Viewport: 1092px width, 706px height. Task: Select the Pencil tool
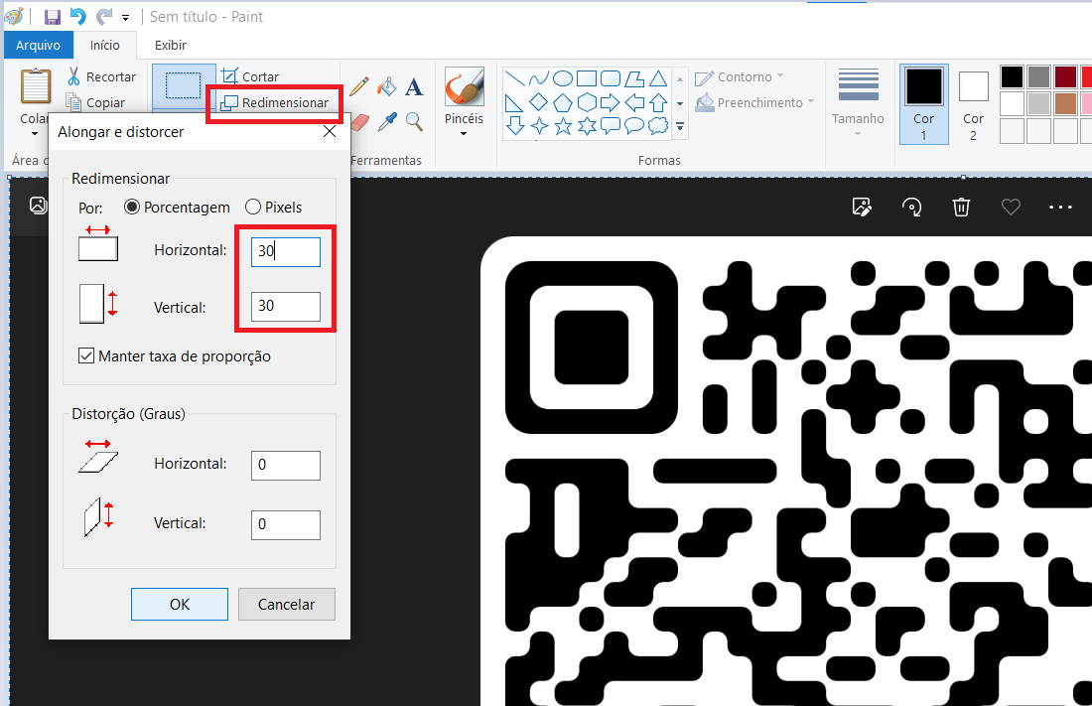tap(359, 87)
